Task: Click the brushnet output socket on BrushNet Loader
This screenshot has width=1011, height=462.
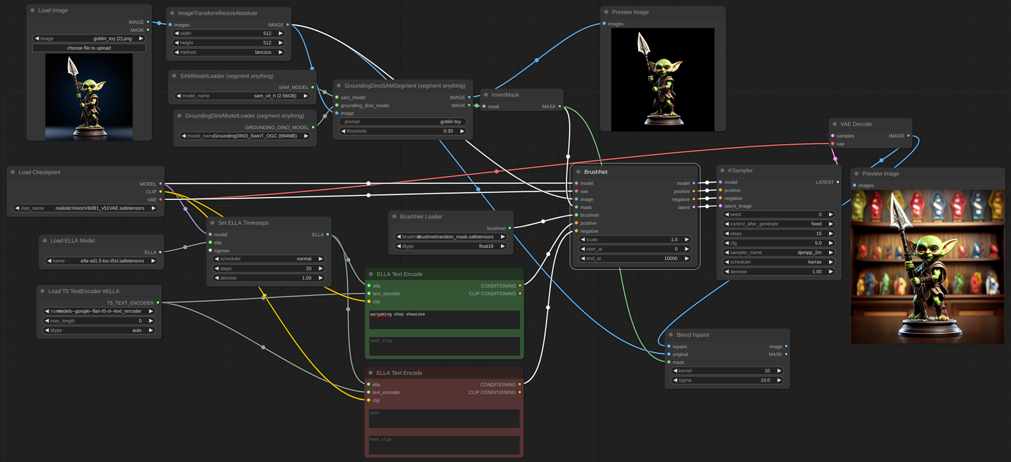Action: coord(509,228)
